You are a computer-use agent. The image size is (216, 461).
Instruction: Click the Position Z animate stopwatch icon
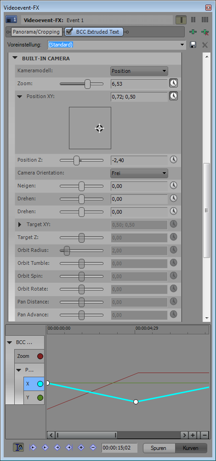(x=174, y=160)
